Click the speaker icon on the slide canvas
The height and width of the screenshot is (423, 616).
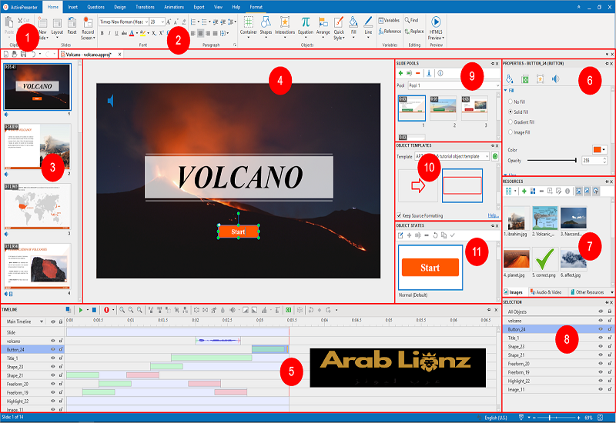(110, 101)
